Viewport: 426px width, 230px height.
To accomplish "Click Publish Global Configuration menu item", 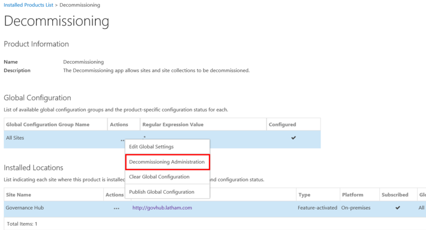I will [x=161, y=192].
